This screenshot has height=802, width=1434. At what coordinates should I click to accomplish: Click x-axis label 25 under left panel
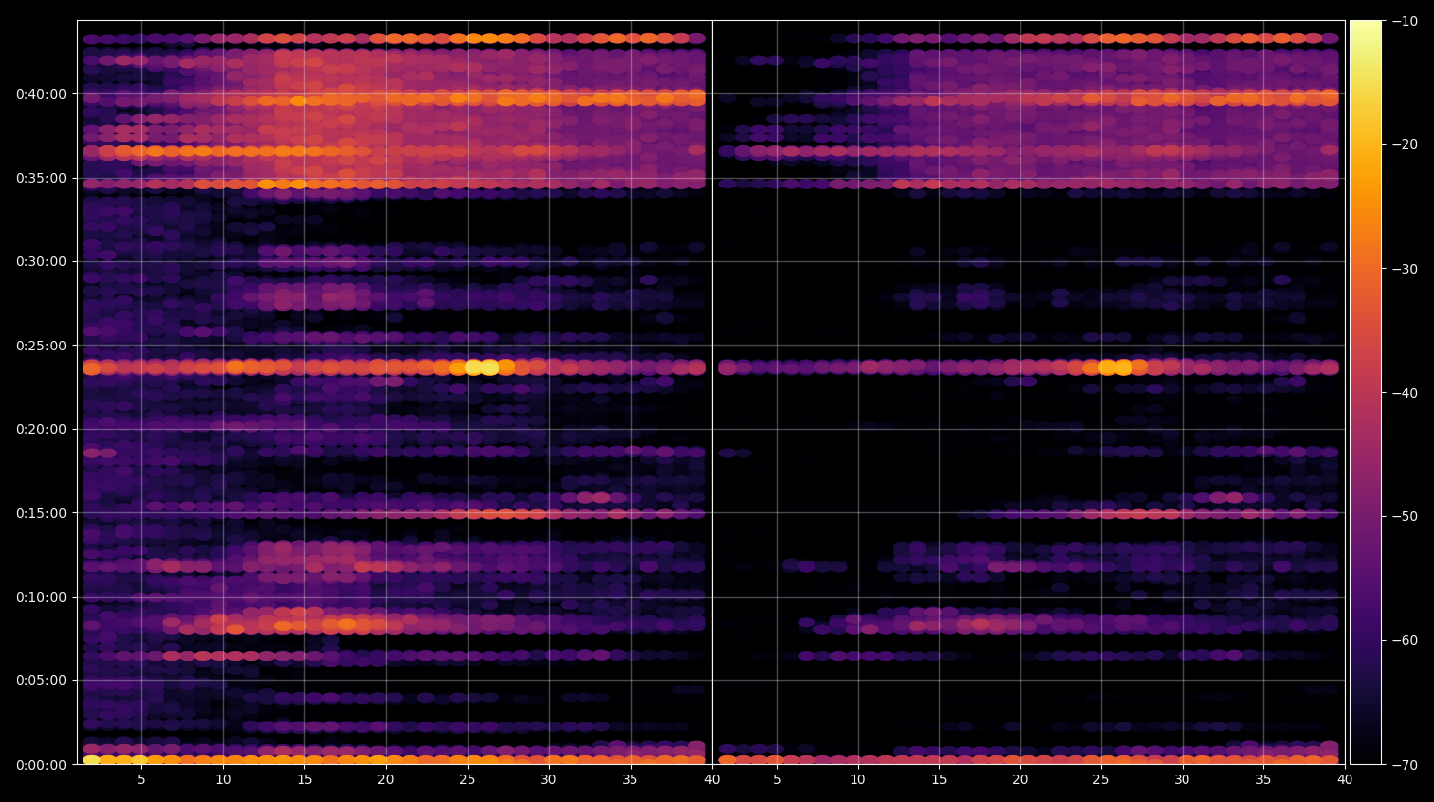click(468, 780)
